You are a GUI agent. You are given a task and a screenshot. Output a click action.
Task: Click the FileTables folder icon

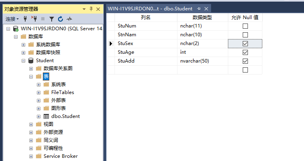(46, 92)
